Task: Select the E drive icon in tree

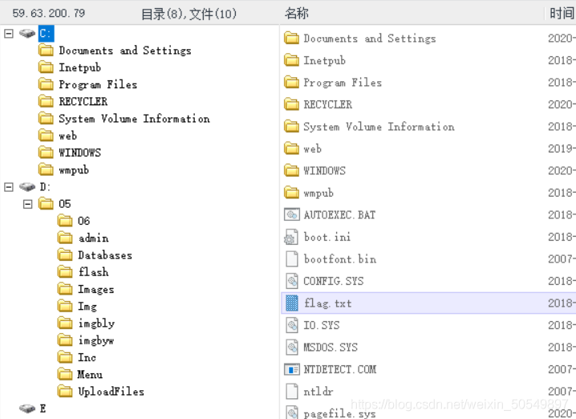Action: pos(27,409)
